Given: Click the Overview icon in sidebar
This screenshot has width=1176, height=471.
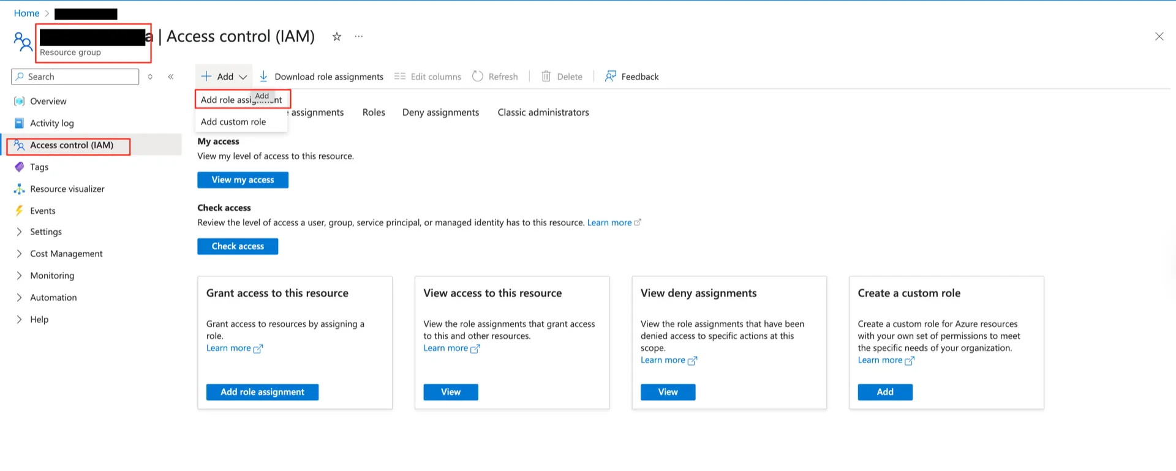Looking at the screenshot, I should (x=20, y=101).
